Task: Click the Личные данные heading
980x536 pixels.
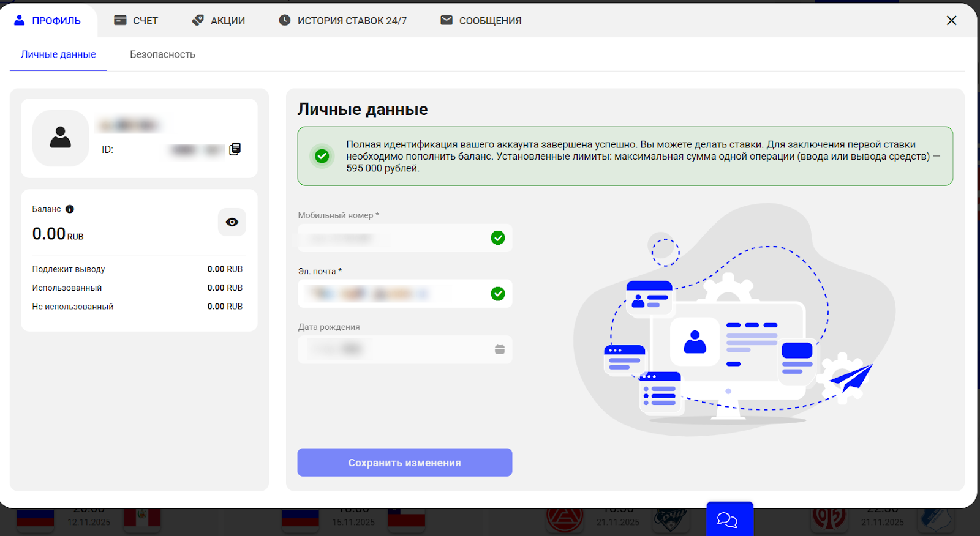Action: point(363,110)
